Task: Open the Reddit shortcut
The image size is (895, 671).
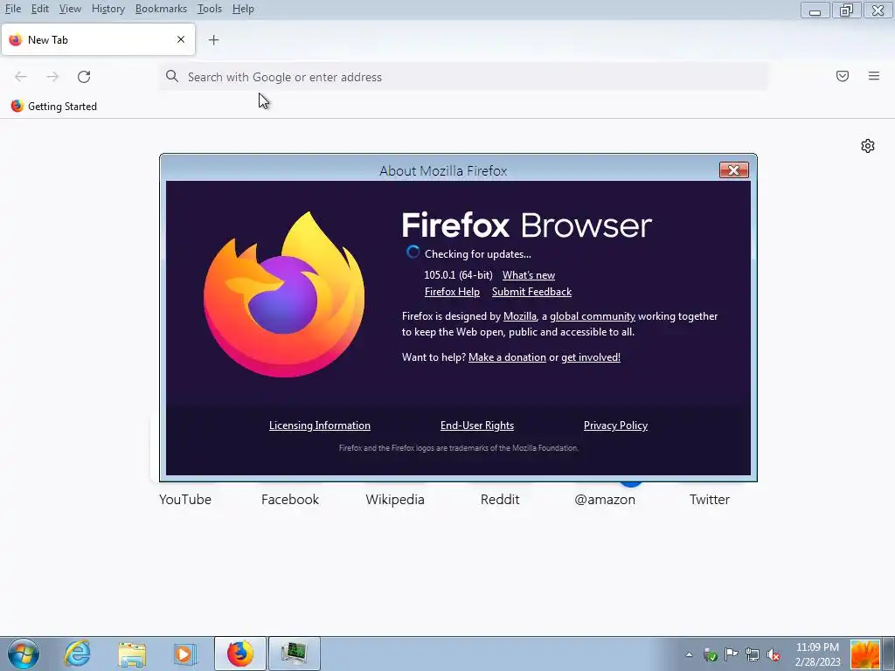Action: click(500, 499)
